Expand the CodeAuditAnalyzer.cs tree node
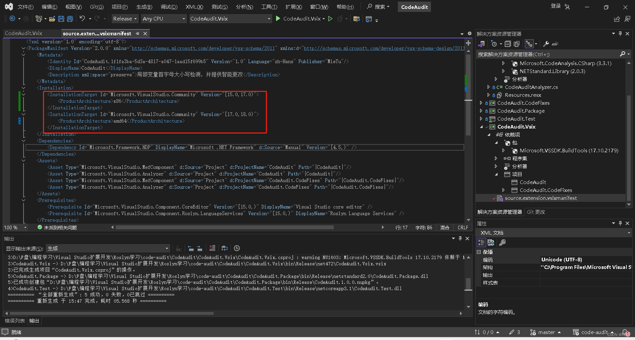Image resolution: width=635 pixels, height=340 pixels. click(488, 87)
